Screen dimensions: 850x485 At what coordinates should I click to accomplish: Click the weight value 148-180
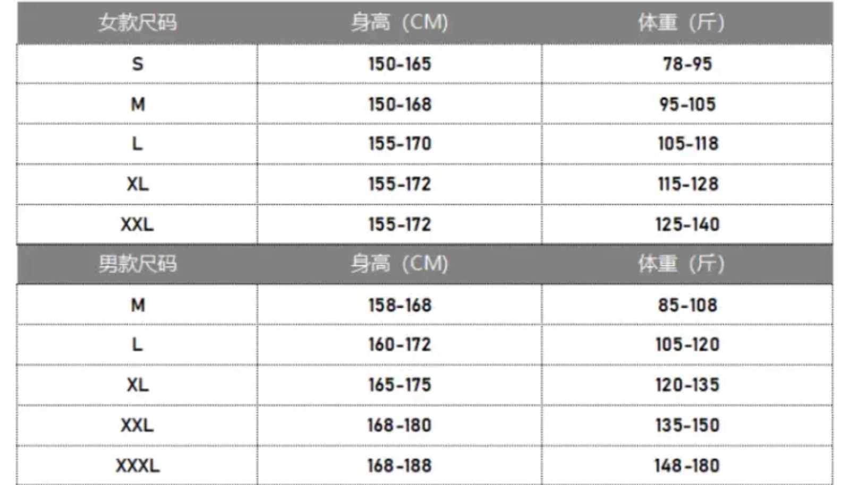pyautogui.click(x=687, y=465)
